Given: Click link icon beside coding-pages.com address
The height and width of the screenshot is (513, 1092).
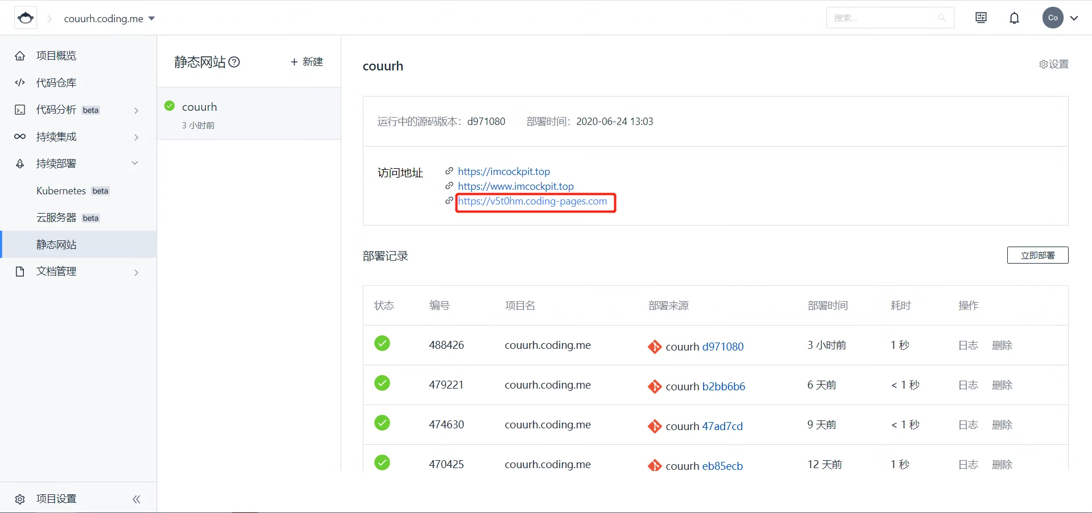Looking at the screenshot, I should (x=449, y=201).
